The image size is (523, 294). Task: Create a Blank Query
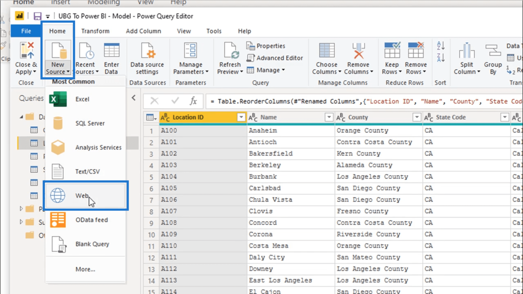[x=85, y=244]
